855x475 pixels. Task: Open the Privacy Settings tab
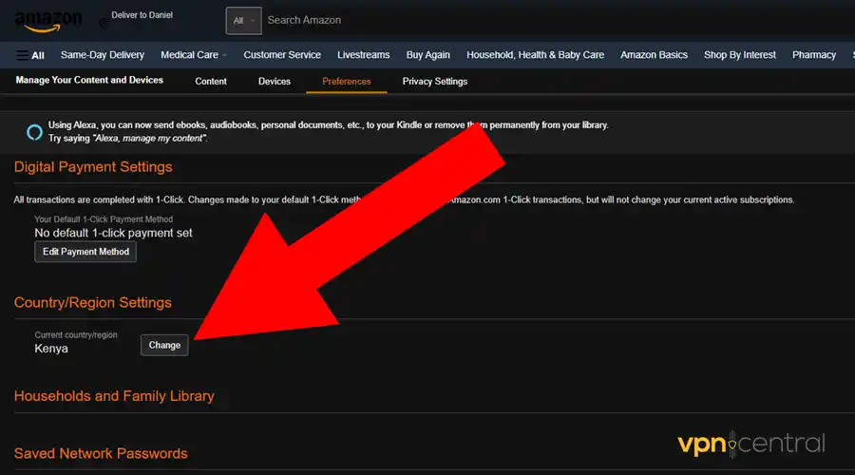[435, 82]
